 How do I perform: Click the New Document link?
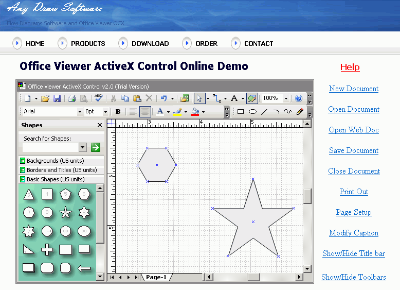click(354, 89)
